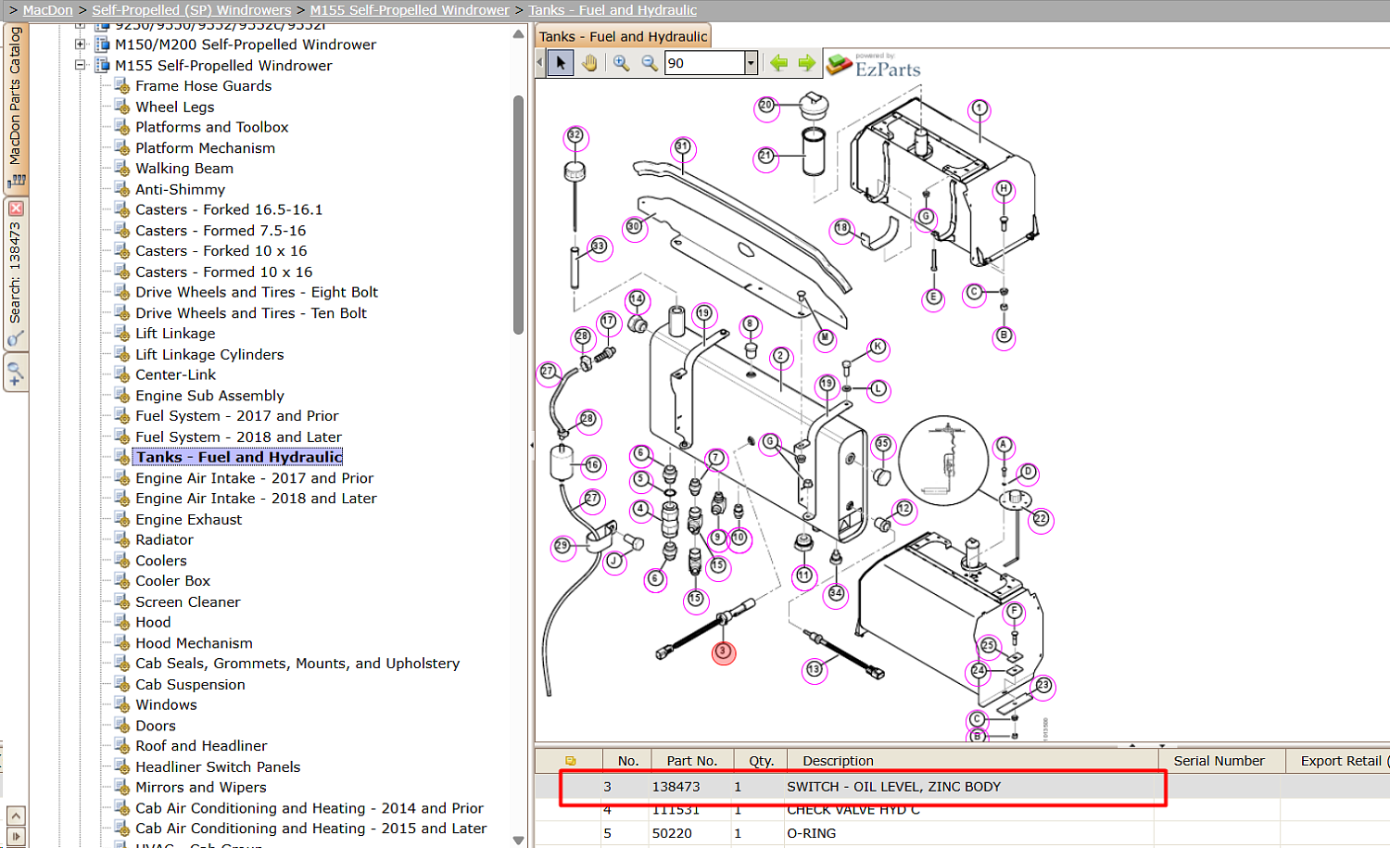Click the zoom percentage field showing 90

(x=704, y=63)
